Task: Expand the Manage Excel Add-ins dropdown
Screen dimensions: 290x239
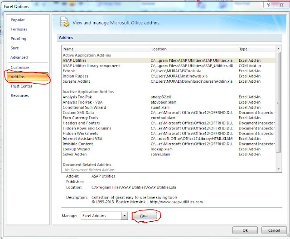Action: [125, 216]
